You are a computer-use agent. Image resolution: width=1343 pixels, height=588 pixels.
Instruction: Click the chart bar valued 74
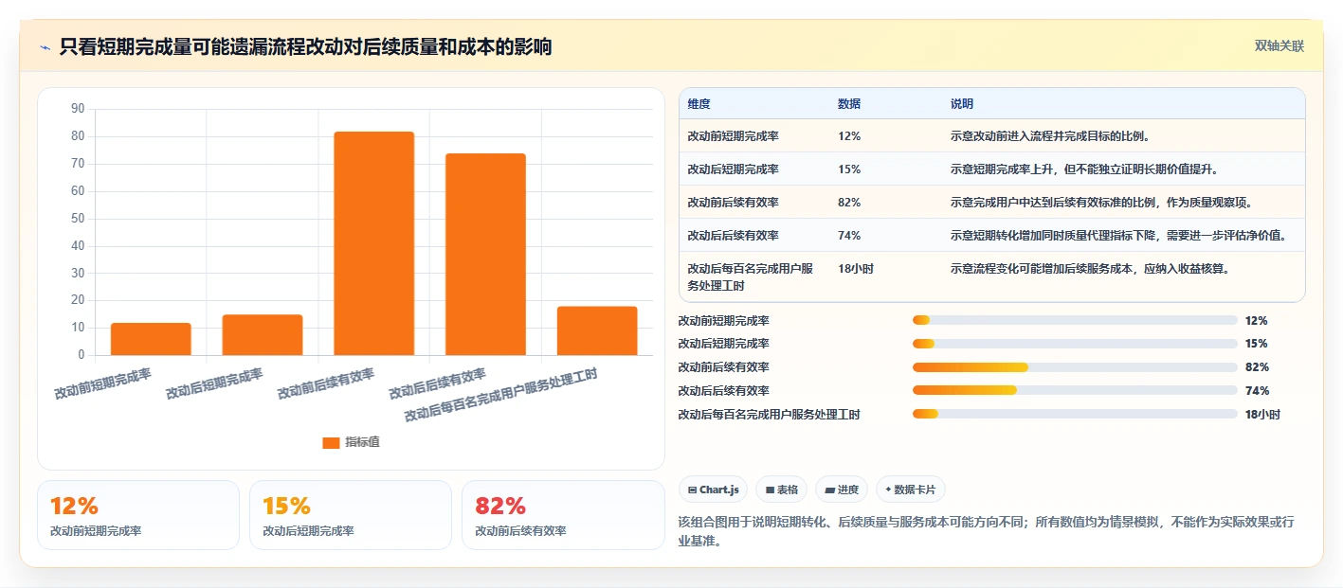[485, 254]
